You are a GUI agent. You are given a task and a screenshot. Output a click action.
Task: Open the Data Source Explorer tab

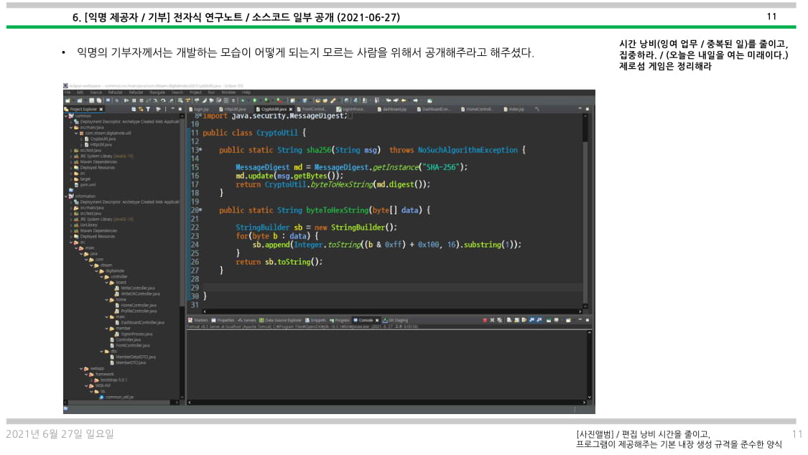pos(280,320)
